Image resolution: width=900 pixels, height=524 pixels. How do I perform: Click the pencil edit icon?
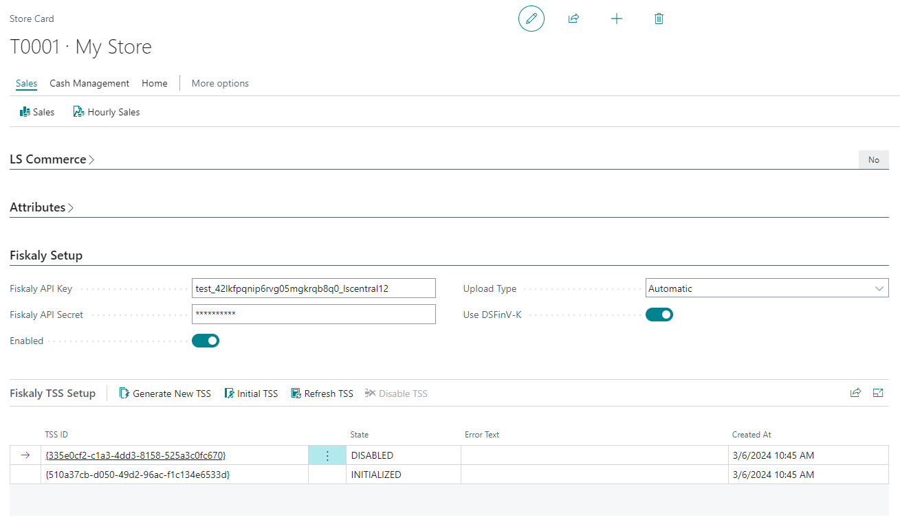[x=531, y=19]
